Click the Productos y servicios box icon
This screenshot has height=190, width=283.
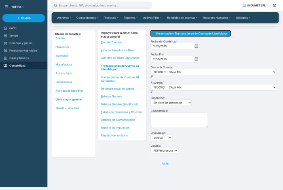(5, 51)
